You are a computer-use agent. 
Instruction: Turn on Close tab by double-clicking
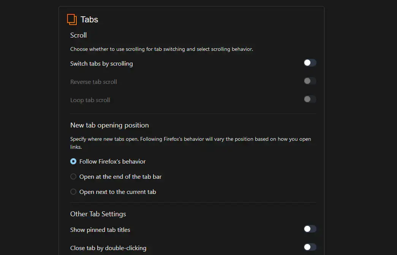click(x=310, y=247)
